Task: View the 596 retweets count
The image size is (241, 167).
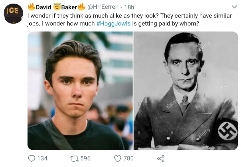Action: tap(85, 158)
